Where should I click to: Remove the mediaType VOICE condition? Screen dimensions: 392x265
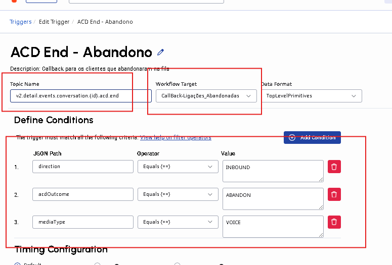click(334, 222)
